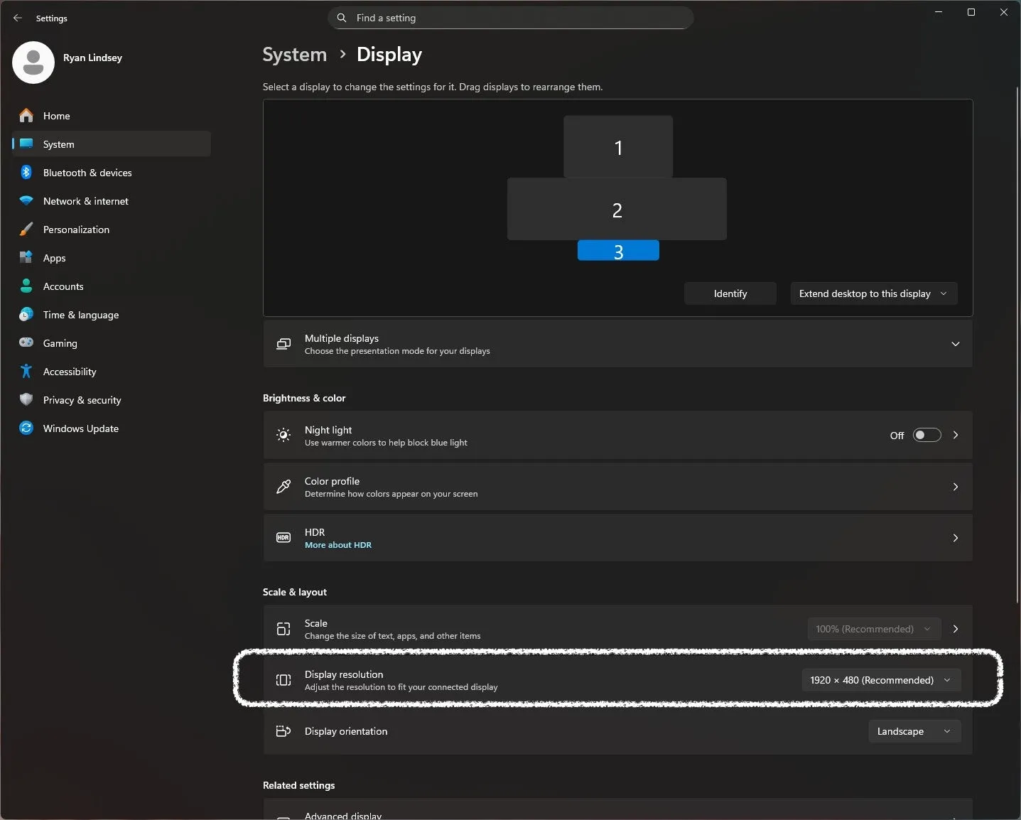Open the 100% (Recommended) scale dropdown
The image size is (1021, 820).
[874, 629]
